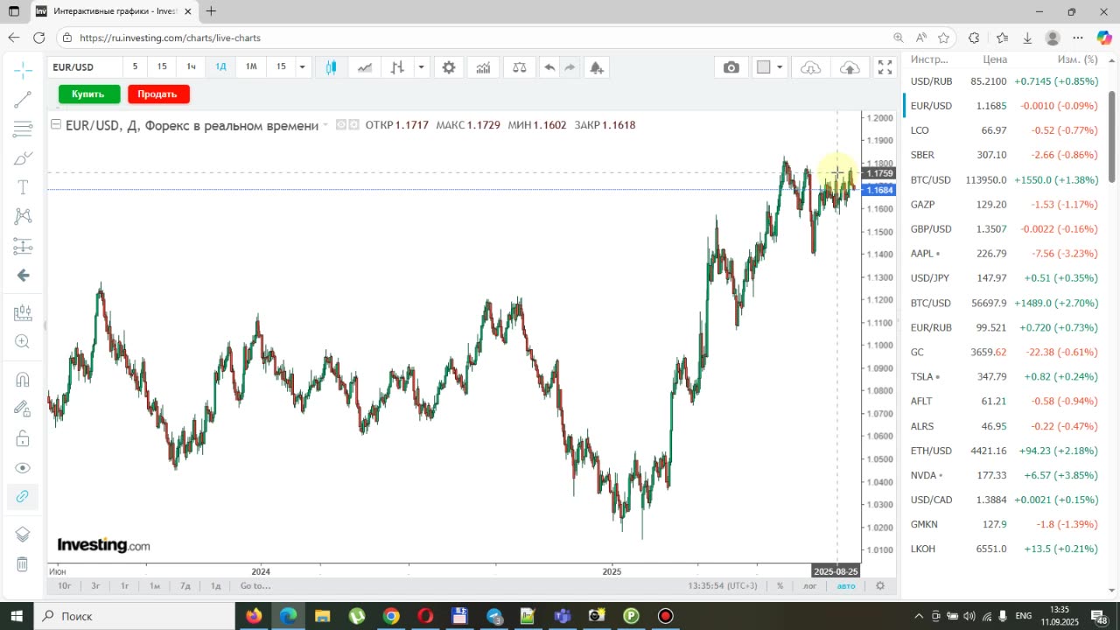
Task: Set time range to 10г
Action: tap(64, 586)
